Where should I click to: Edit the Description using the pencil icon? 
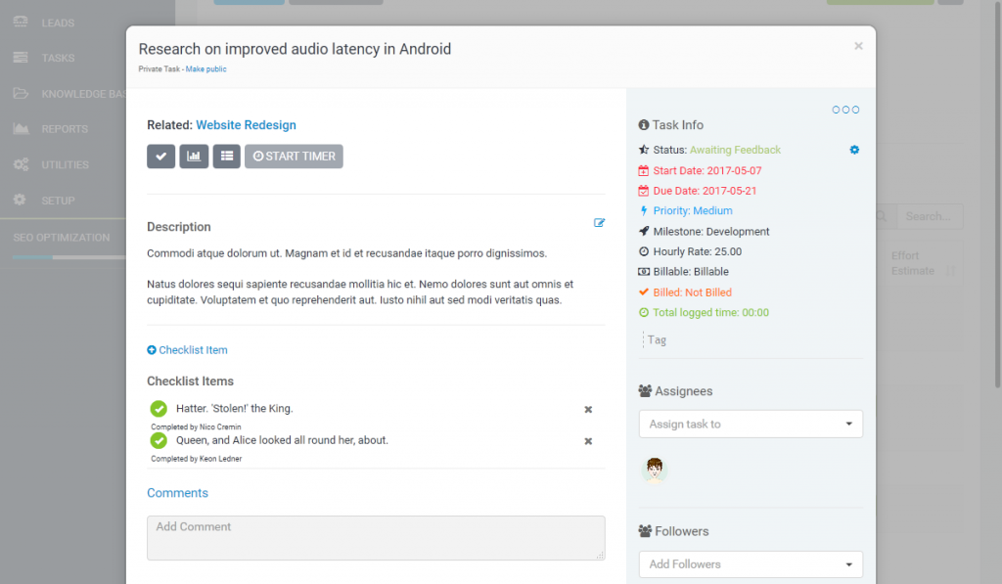coord(599,223)
